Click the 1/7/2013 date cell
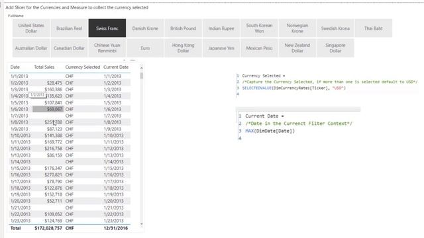 point(19,116)
